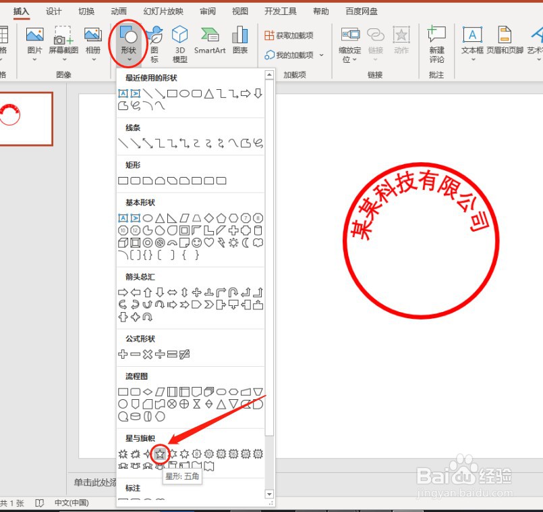Select the lightning bolt shape
Viewport: 543px width, 512px height.
click(221, 242)
